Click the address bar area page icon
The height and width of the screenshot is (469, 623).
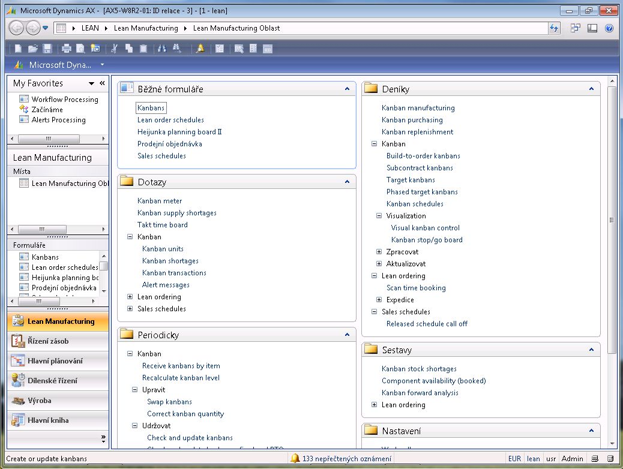[x=61, y=28]
